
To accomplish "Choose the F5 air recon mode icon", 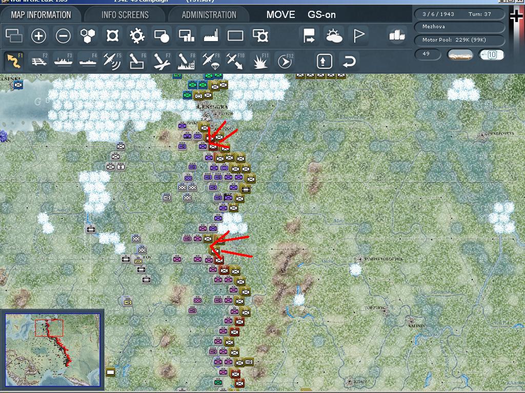I will click(112, 62).
